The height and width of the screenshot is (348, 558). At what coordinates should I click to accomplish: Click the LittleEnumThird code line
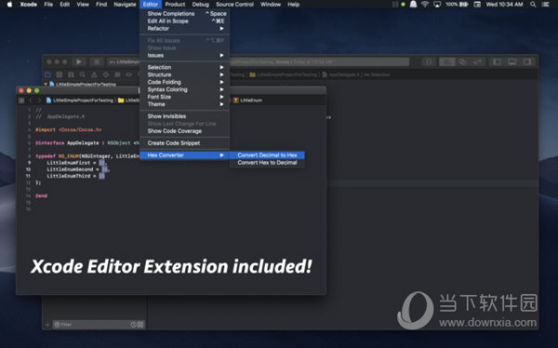[x=75, y=176]
